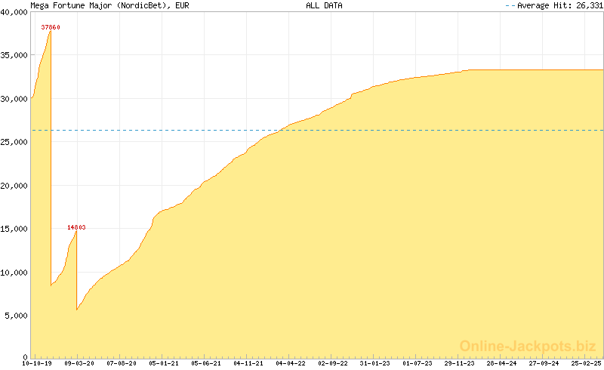Image resolution: width=604 pixels, height=370 pixels.
Task: Click the 25-02-25 date tick label
Action: point(587,363)
